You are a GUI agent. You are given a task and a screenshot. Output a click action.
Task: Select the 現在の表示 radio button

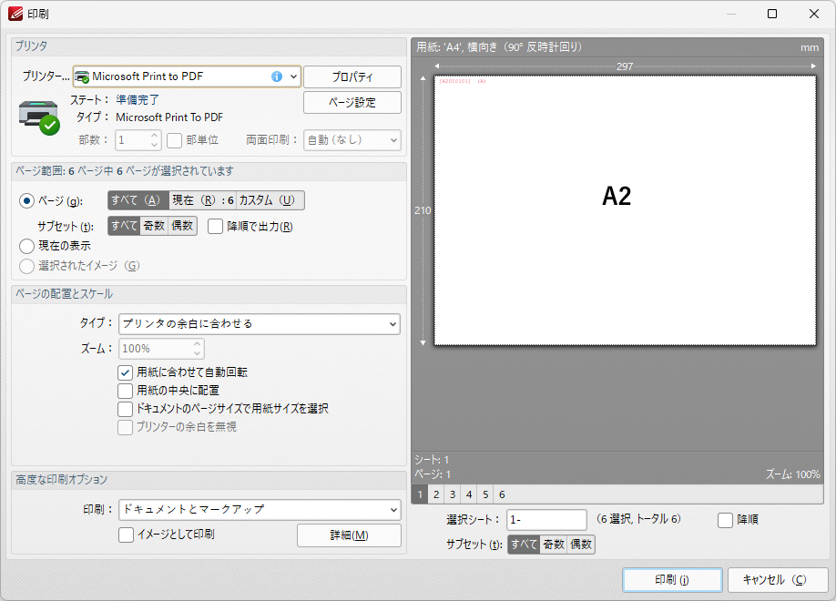point(27,245)
